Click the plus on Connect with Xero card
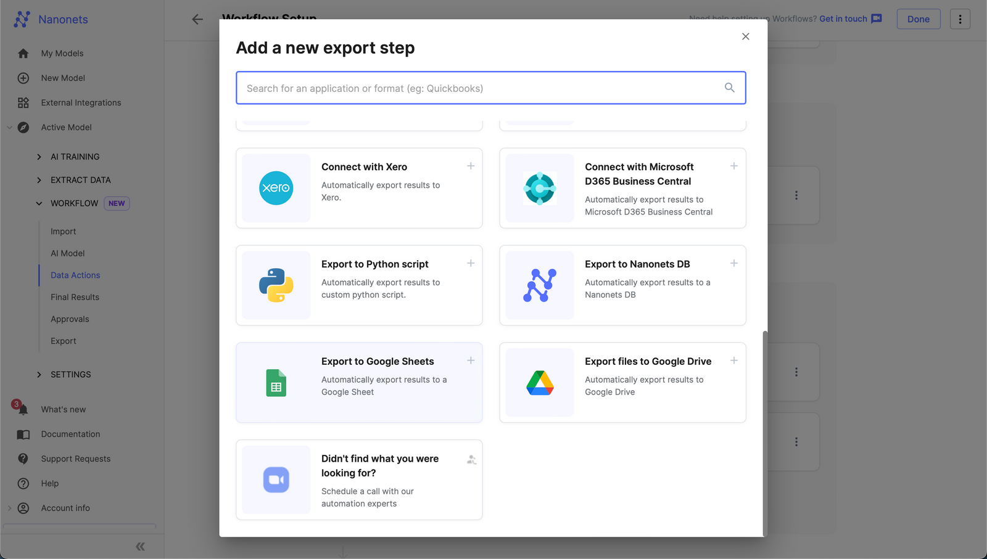Image resolution: width=987 pixels, height=559 pixels. pyautogui.click(x=470, y=166)
